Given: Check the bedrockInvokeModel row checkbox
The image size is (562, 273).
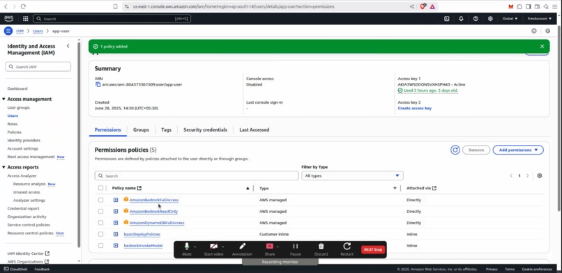Looking at the screenshot, I should tap(100, 245).
